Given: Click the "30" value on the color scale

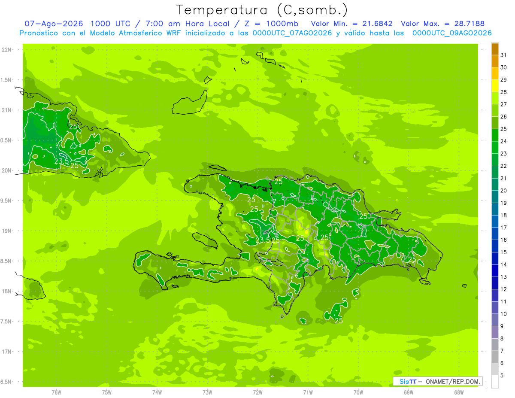Looking at the screenshot, I should (504, 67).
